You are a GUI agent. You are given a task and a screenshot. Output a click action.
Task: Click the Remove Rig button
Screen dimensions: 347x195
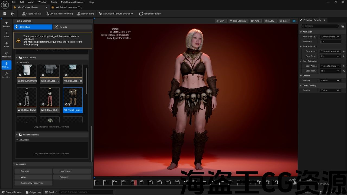[x=85, y=14]
